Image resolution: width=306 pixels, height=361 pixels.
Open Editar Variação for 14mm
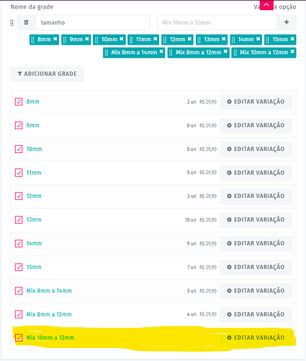(x=256, y=243)
